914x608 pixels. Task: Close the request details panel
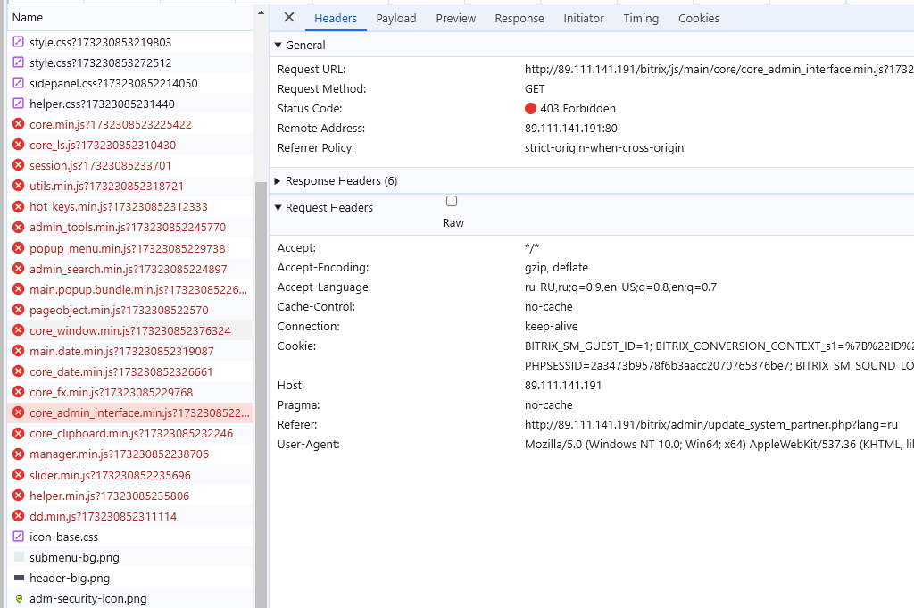289,18
